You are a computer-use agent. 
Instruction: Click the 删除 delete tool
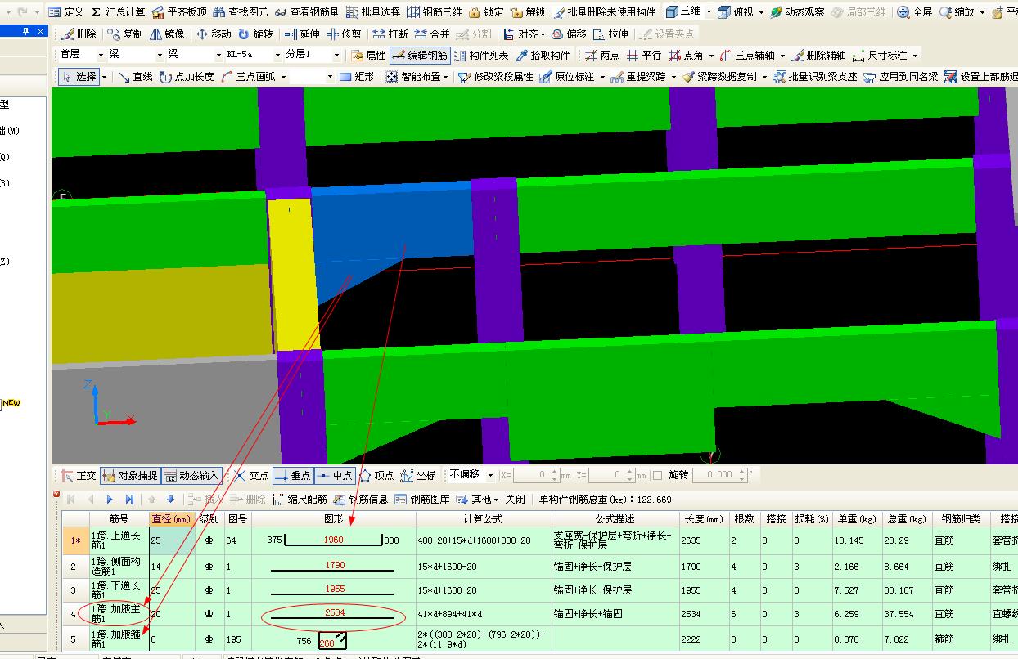pos(79,34)
